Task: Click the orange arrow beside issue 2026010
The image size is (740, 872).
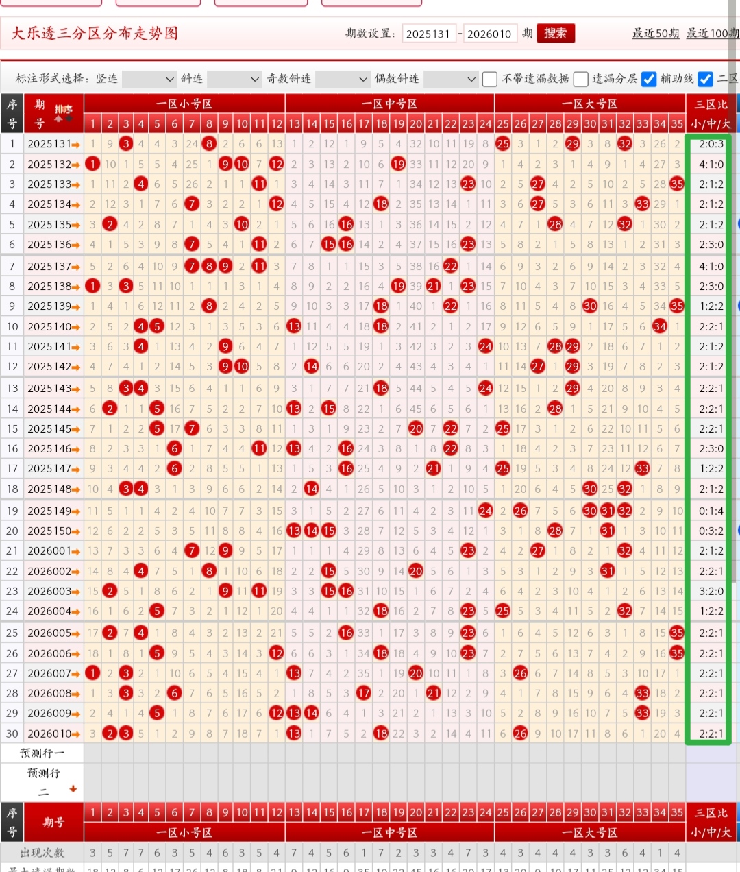Action: (x=75, y=734)
